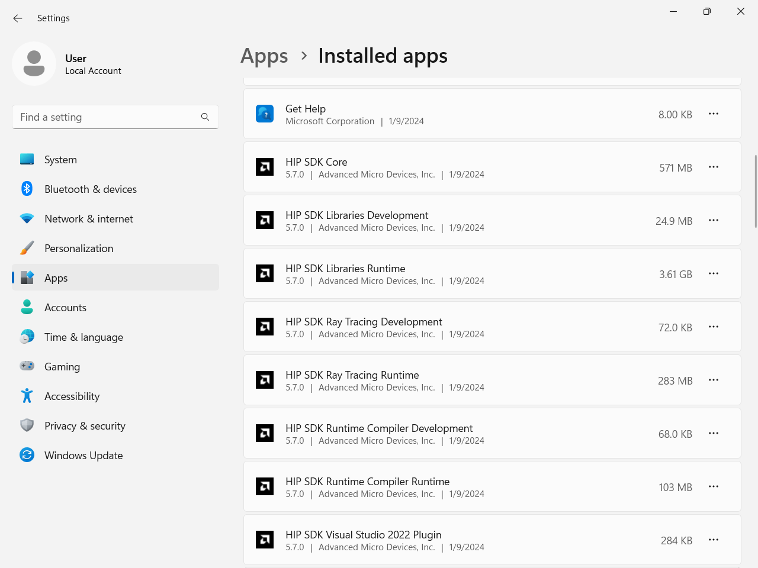Focus the Find a setting search box
The width and height of the screenshot is (758, 568).
pyautogui.click(x=107, y=117)
